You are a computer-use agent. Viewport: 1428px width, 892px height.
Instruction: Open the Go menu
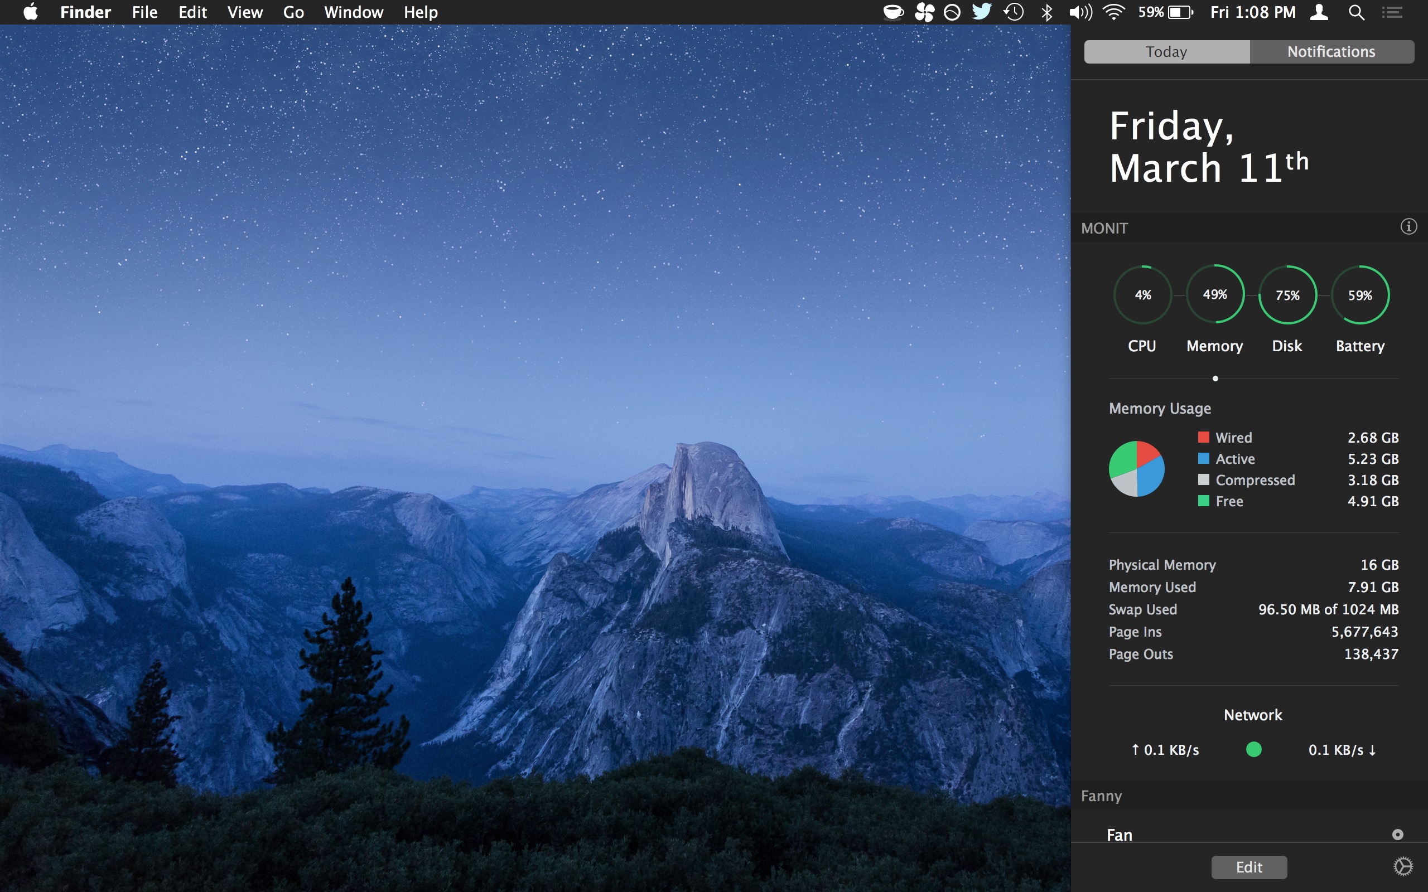coord(293,12)
